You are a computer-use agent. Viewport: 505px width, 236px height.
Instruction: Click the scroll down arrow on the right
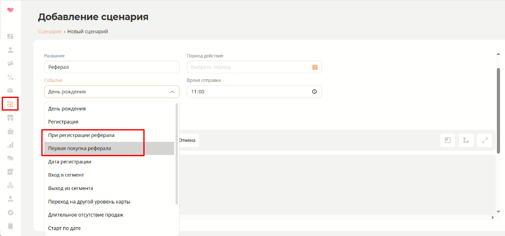coord(498,211)
